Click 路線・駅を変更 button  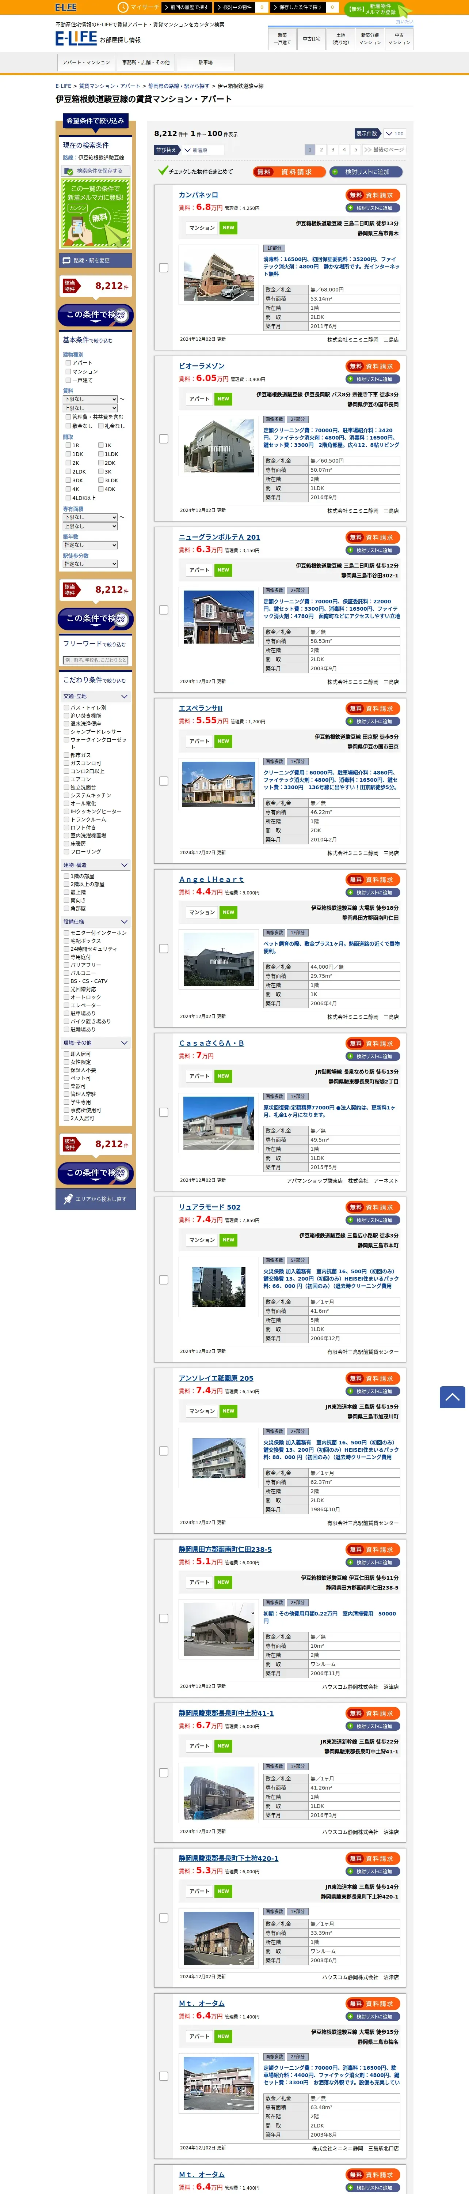[x=95, y=261]
